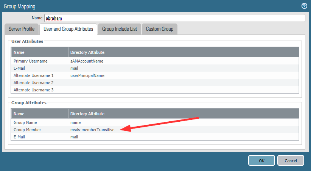
Task: Click the mail value in User Attributes
Action: point(74,68)
